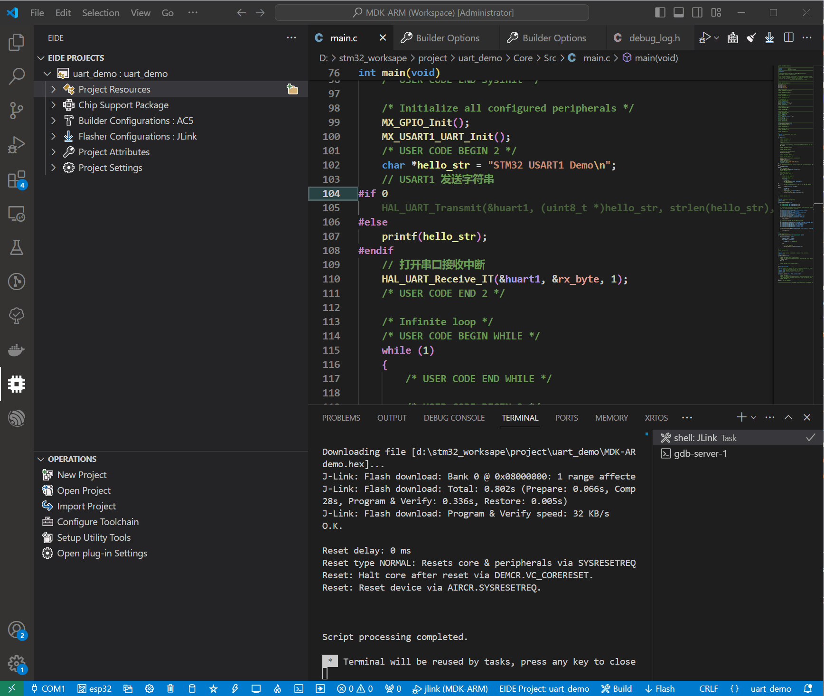Click the command center search box
Viewport: 824px width, 696px height.
pyautogui.click(x=432, y=13)
